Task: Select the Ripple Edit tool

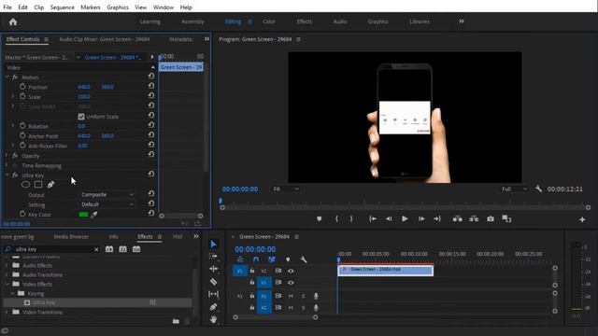Action: 214,269
